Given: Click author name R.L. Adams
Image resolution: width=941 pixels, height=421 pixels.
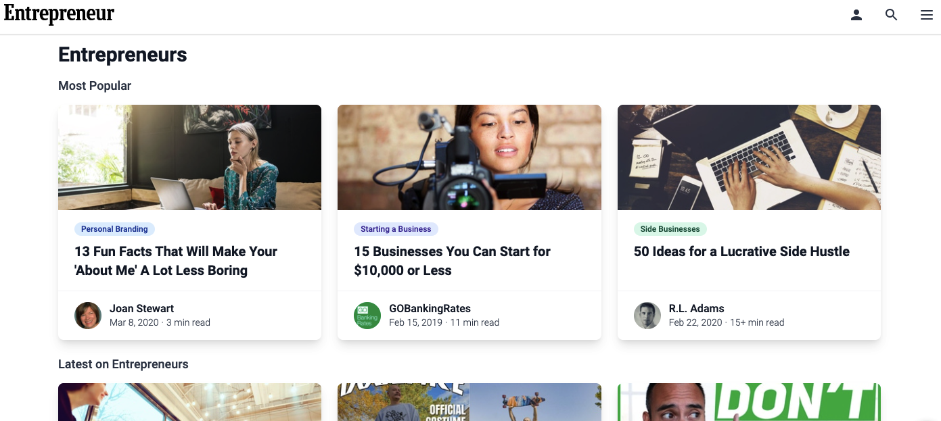Looking at the screenshot, I should [x=697, y=309].
